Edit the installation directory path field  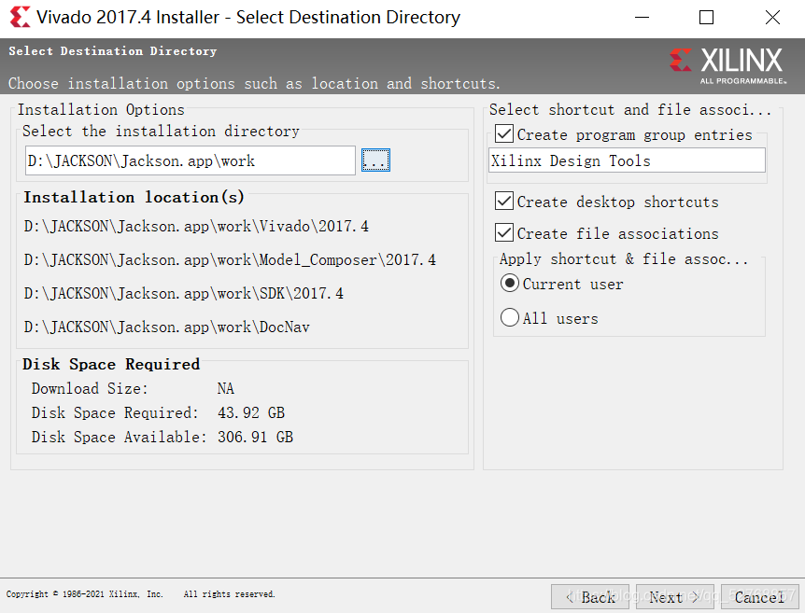coord(190,160)
